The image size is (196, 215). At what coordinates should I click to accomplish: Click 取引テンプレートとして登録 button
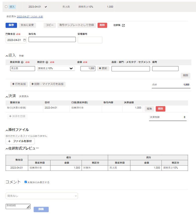point(77,25)
